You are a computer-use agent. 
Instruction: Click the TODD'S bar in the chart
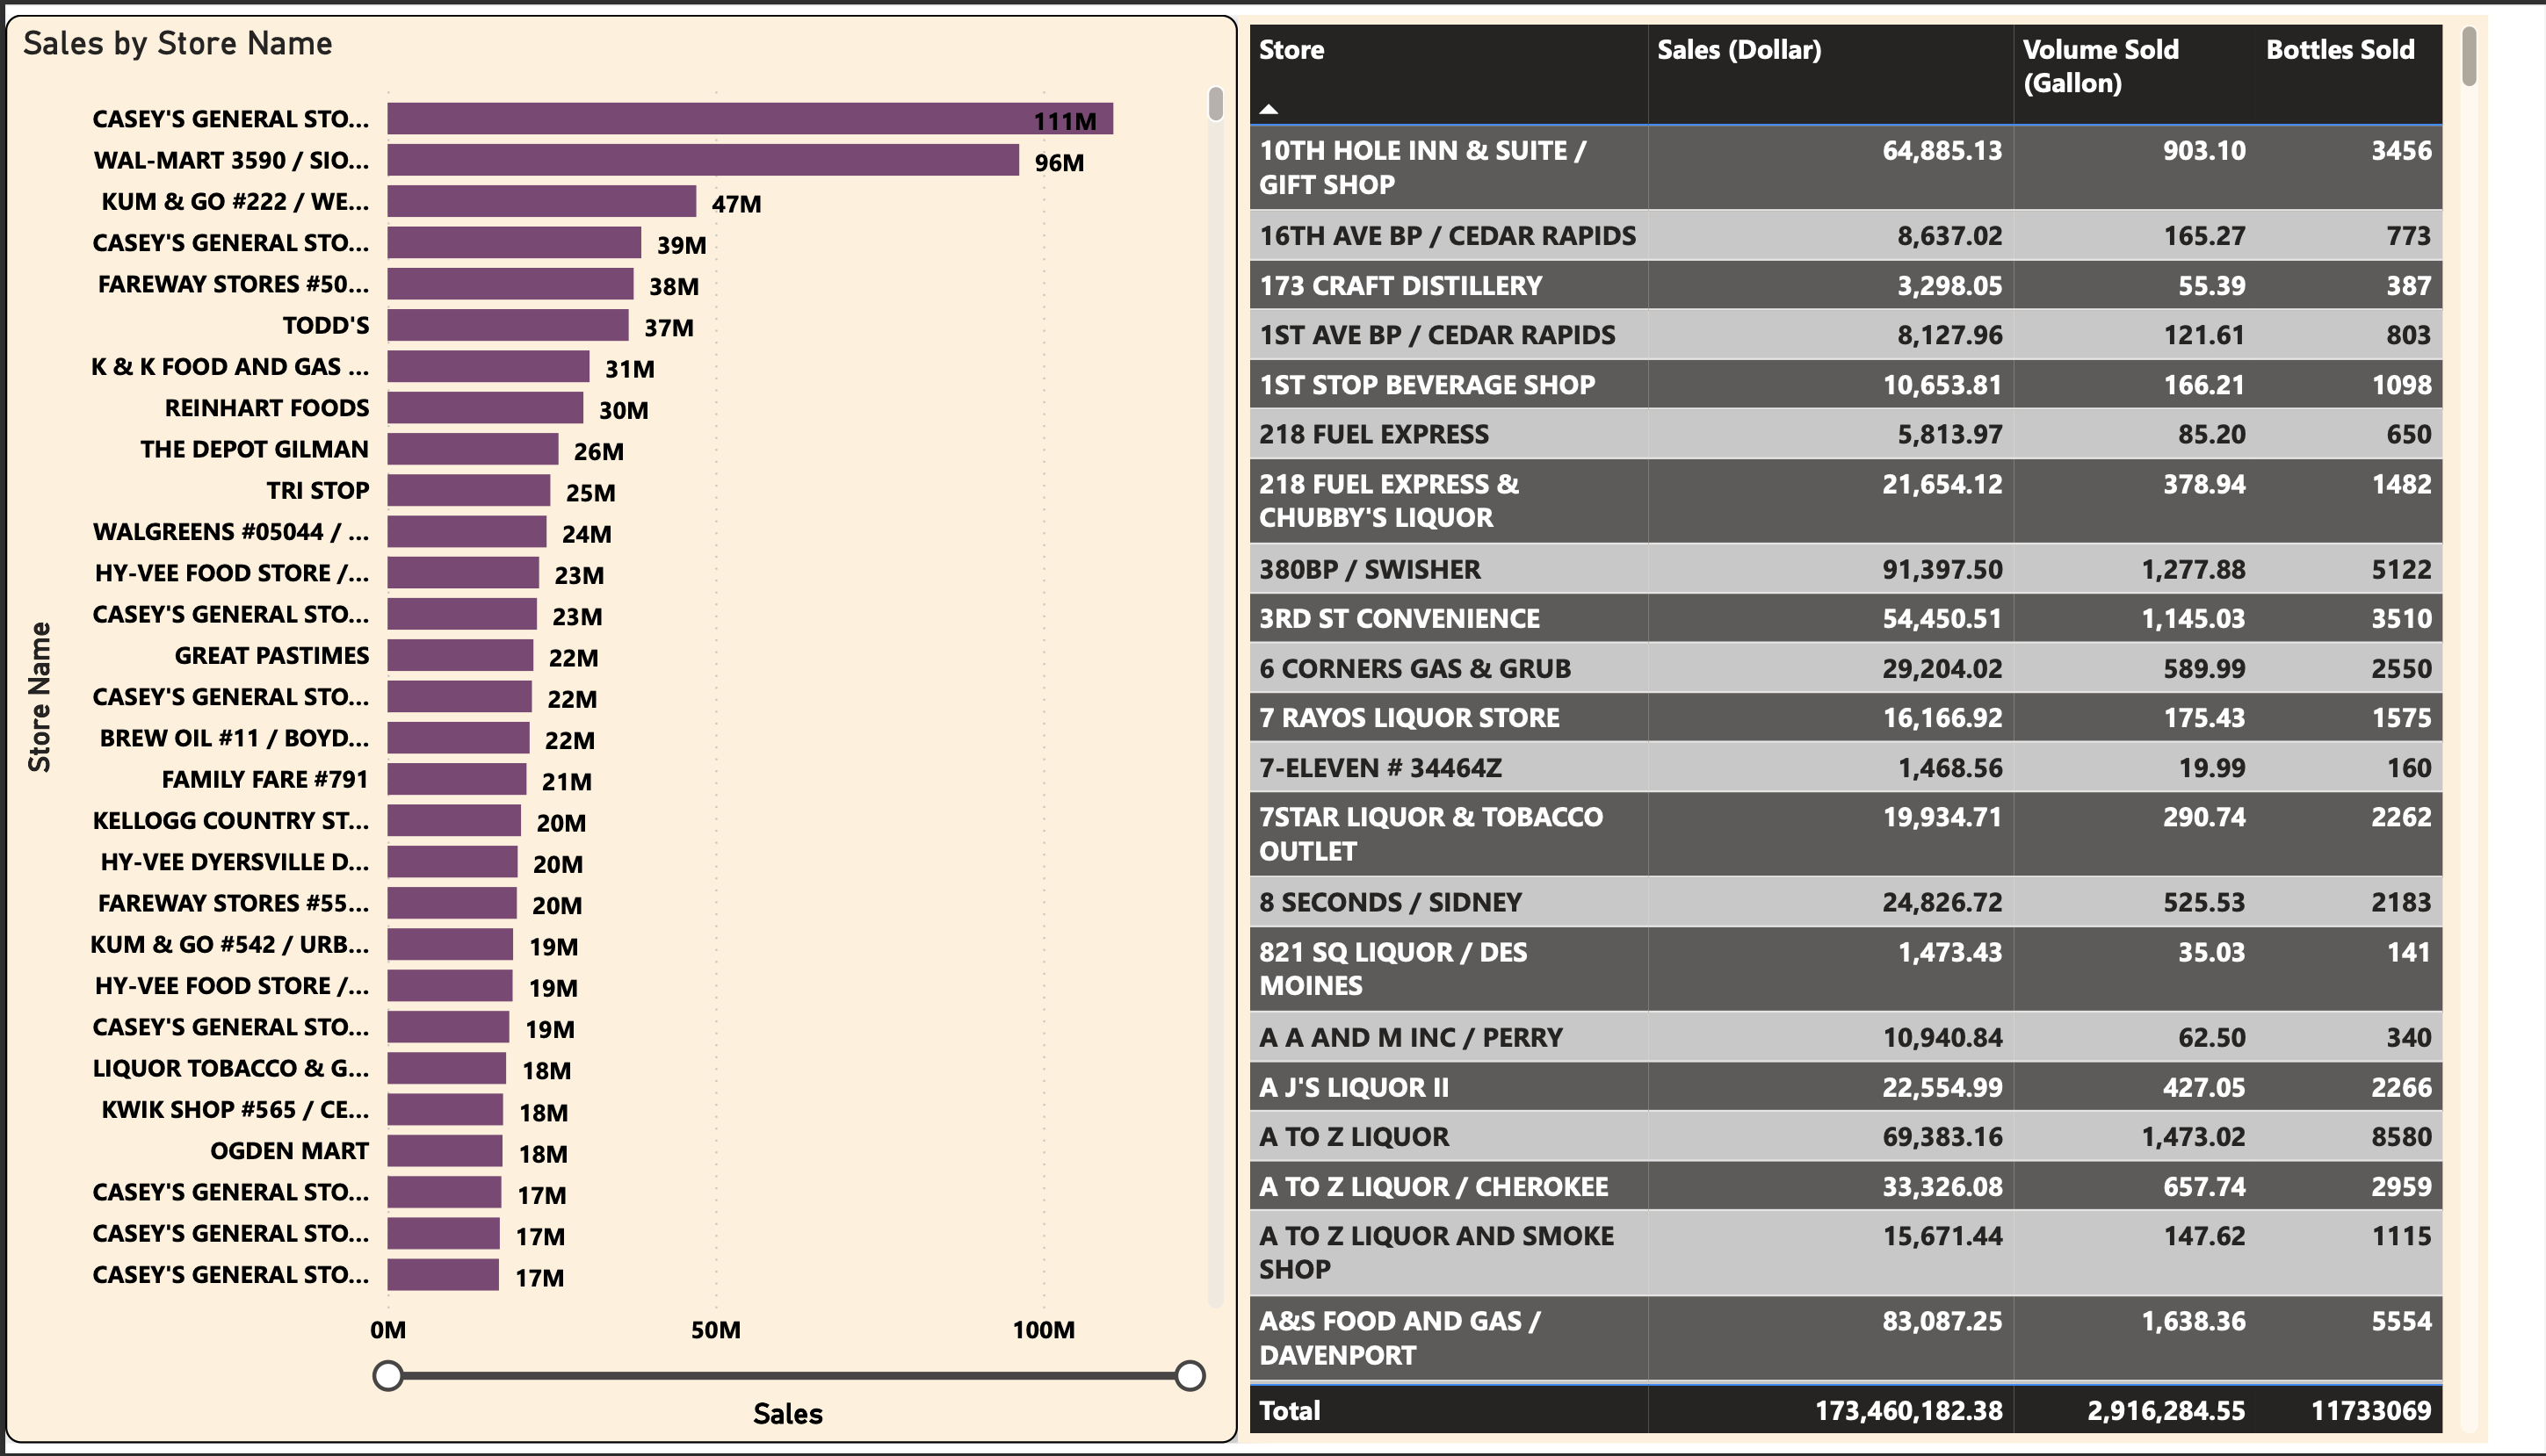[508, 324]
